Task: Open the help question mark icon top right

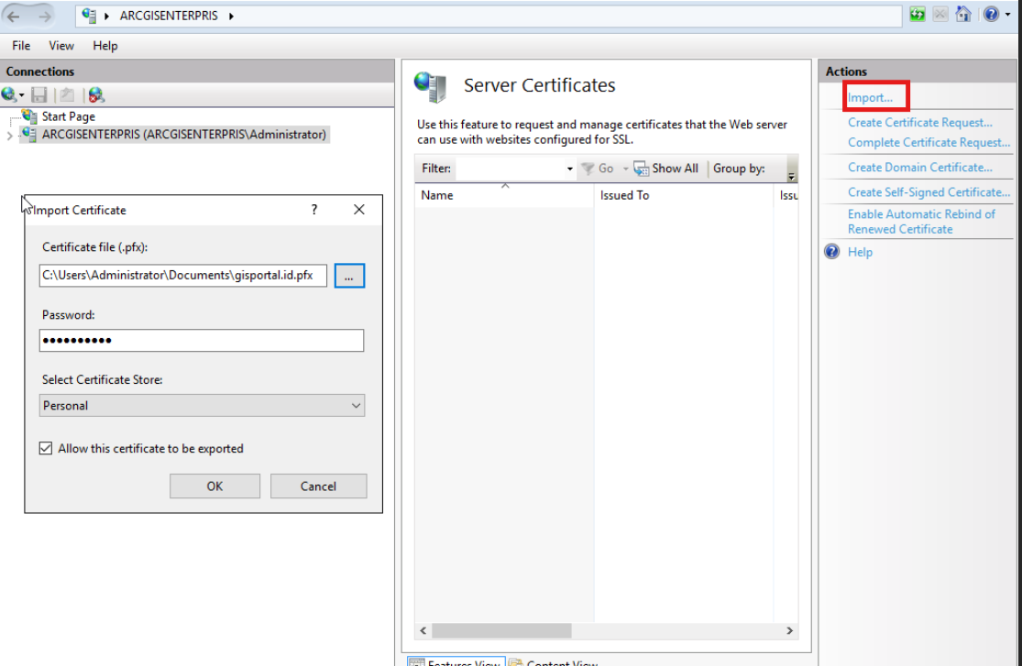Action: (x=991, y=15)
